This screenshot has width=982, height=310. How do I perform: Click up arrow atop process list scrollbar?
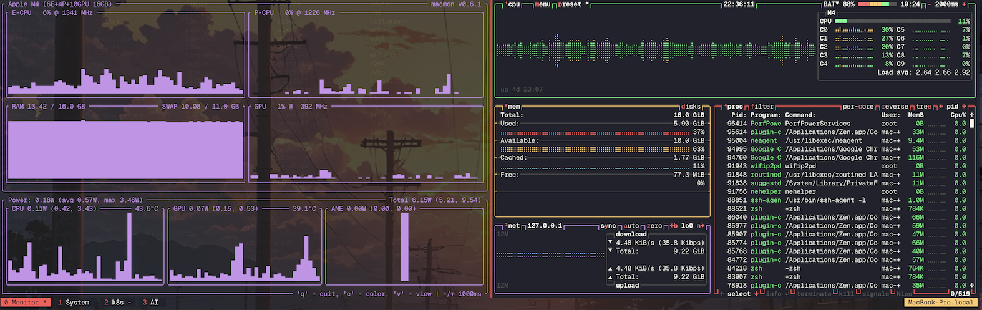(x=971, y=115)
